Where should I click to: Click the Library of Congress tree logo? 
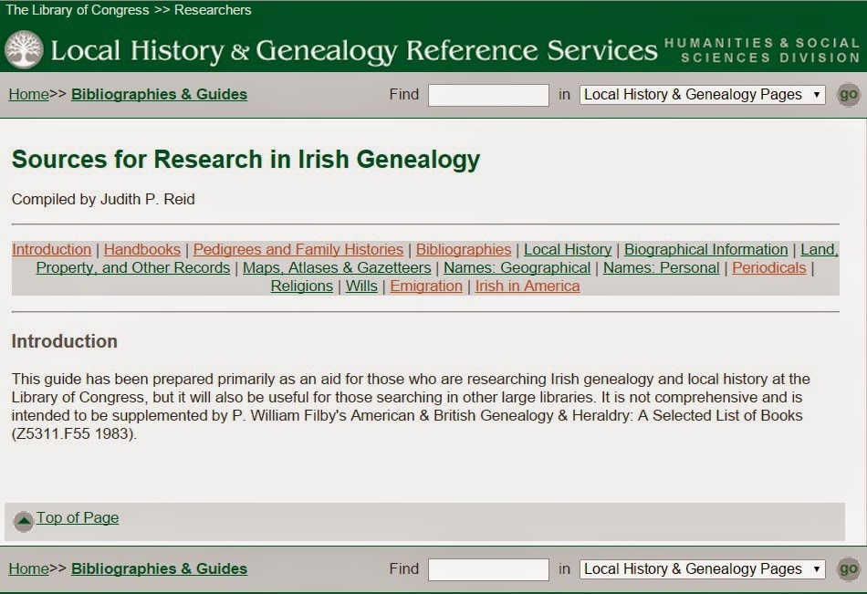click(24, 50)
